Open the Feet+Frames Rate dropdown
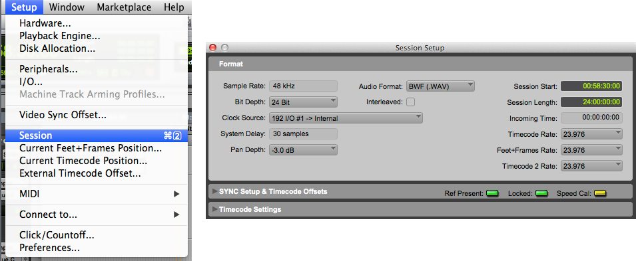The height and width of the screenshot is (261, 636). [x=591, y=150]
